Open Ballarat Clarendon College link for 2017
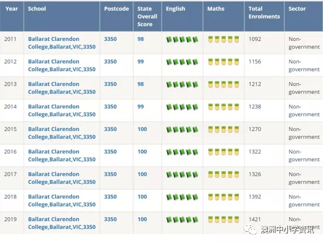 pos(62,178)
